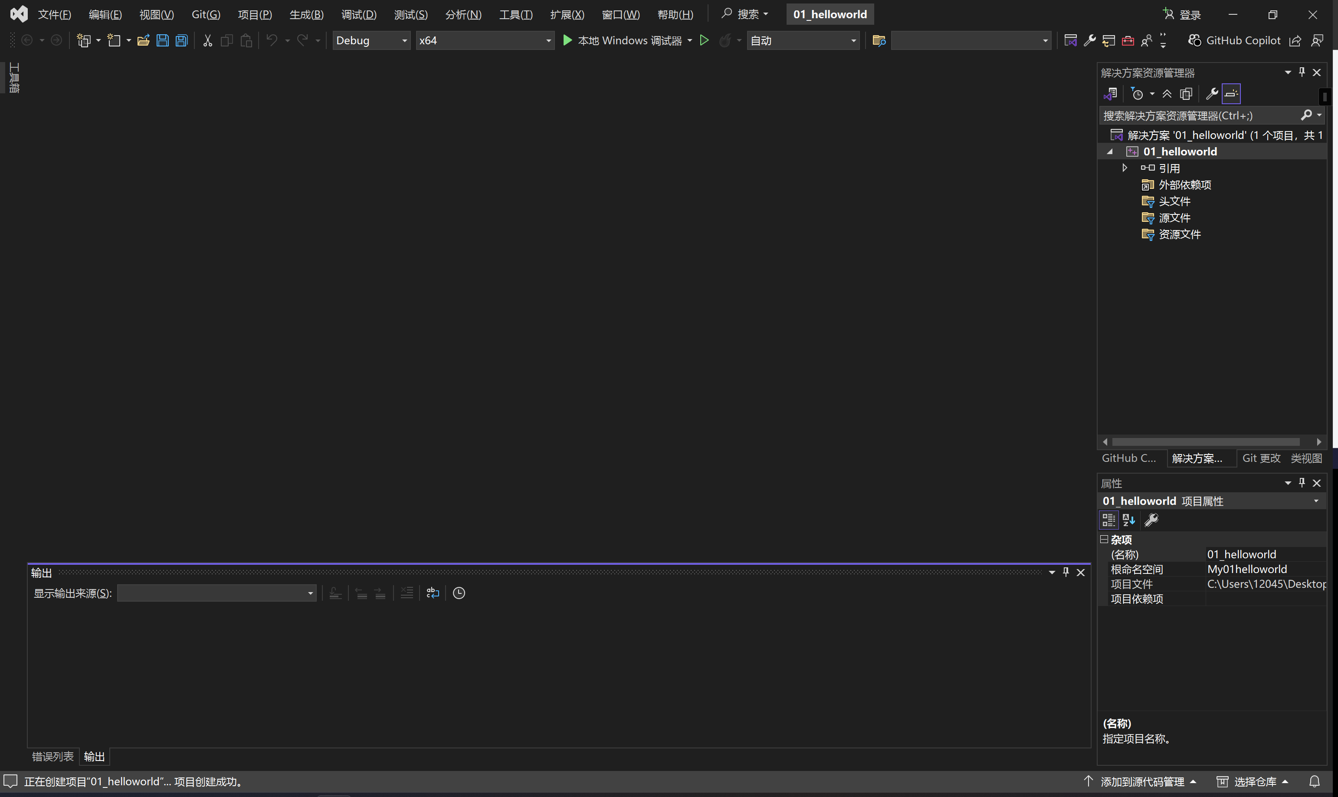This screenshot has width=1338, height=797.
Task: Open the 调试(D) menu
Action: pos(359,14)
